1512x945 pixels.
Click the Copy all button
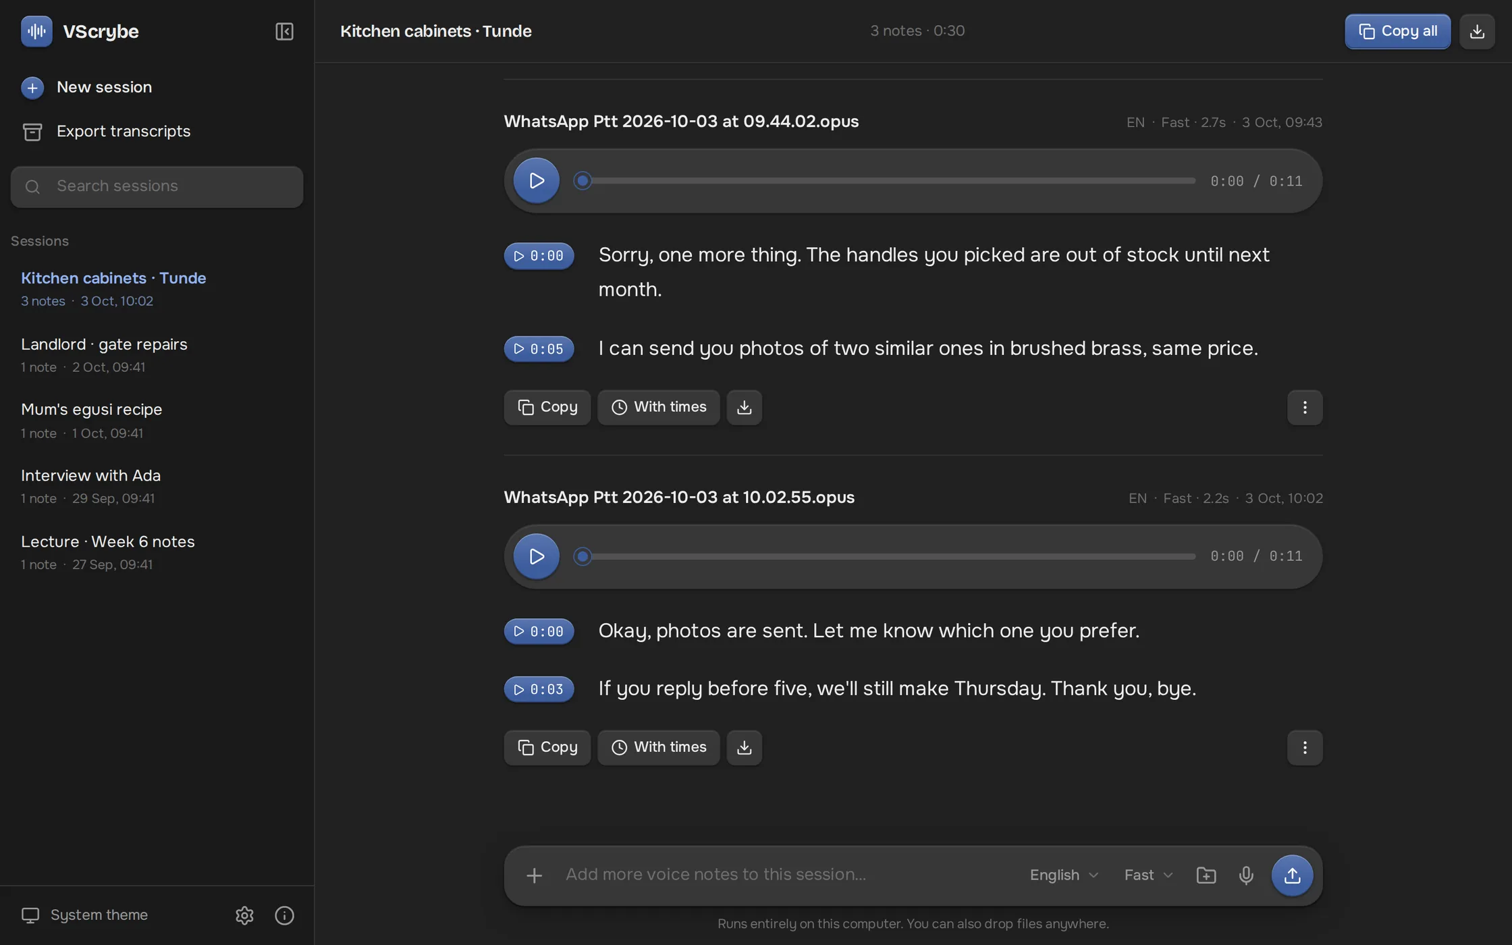[1397, 31]
